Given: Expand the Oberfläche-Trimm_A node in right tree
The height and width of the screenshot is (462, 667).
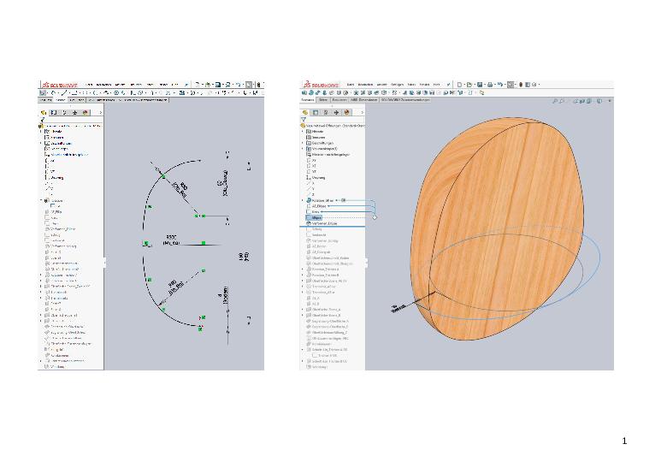Looking at the screenshot, I should (303, 310).
